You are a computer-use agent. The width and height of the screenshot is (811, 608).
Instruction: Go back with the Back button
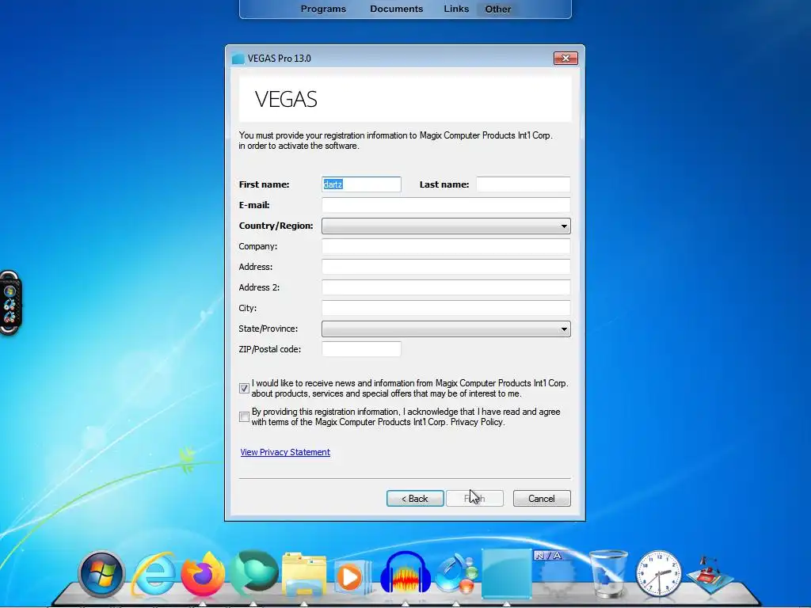coord(415,499)
